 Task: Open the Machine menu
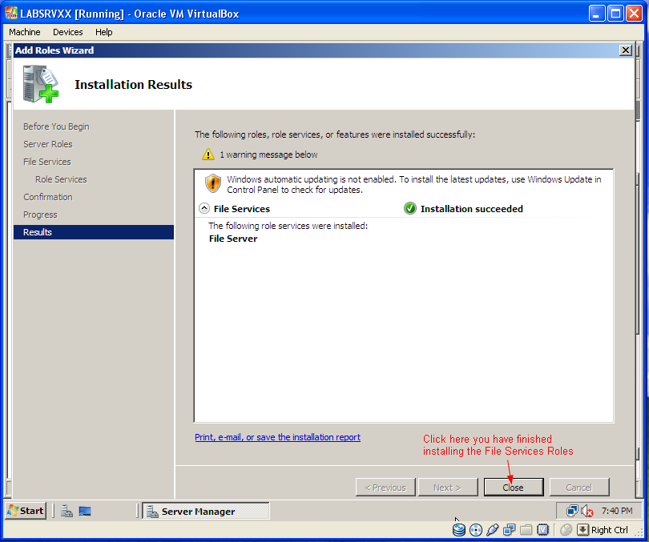(25, 32)
